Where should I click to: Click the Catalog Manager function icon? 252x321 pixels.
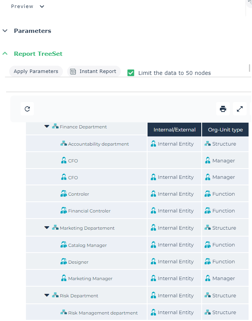(64, 245)
